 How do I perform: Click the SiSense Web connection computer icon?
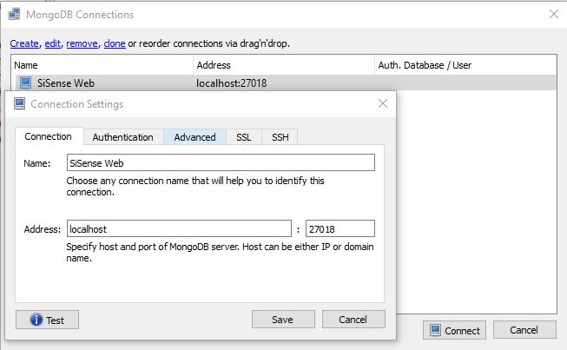(x=25, y=83)
